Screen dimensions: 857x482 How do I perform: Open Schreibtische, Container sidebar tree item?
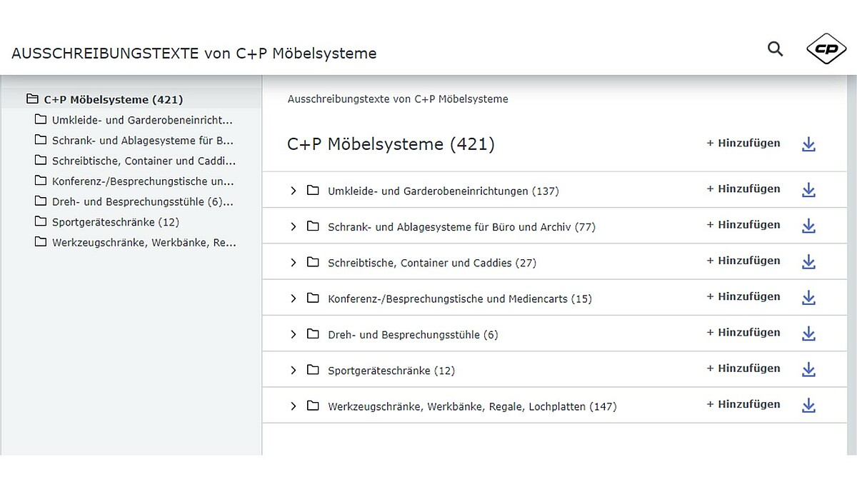[x=143, y=161]
